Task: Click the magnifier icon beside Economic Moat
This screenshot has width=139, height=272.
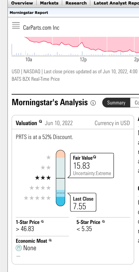Action: tap(50, 240)
